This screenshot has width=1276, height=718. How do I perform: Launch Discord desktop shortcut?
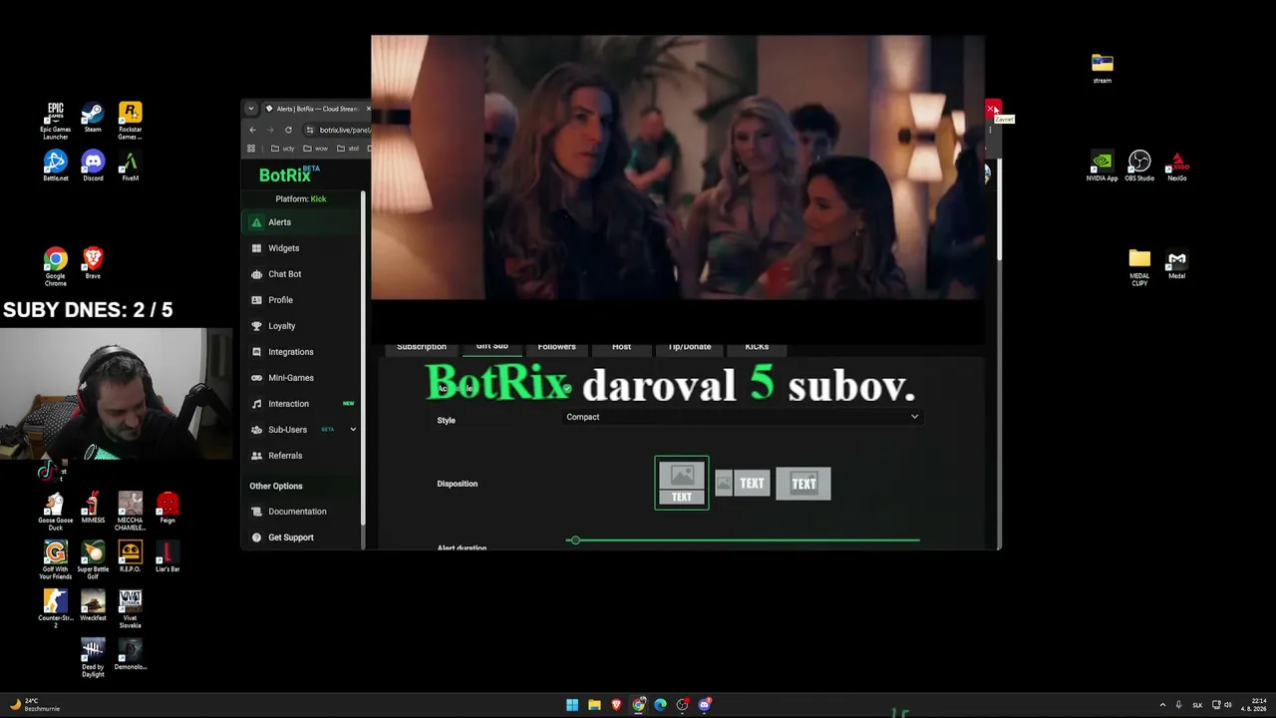click(x=93, y=166)
